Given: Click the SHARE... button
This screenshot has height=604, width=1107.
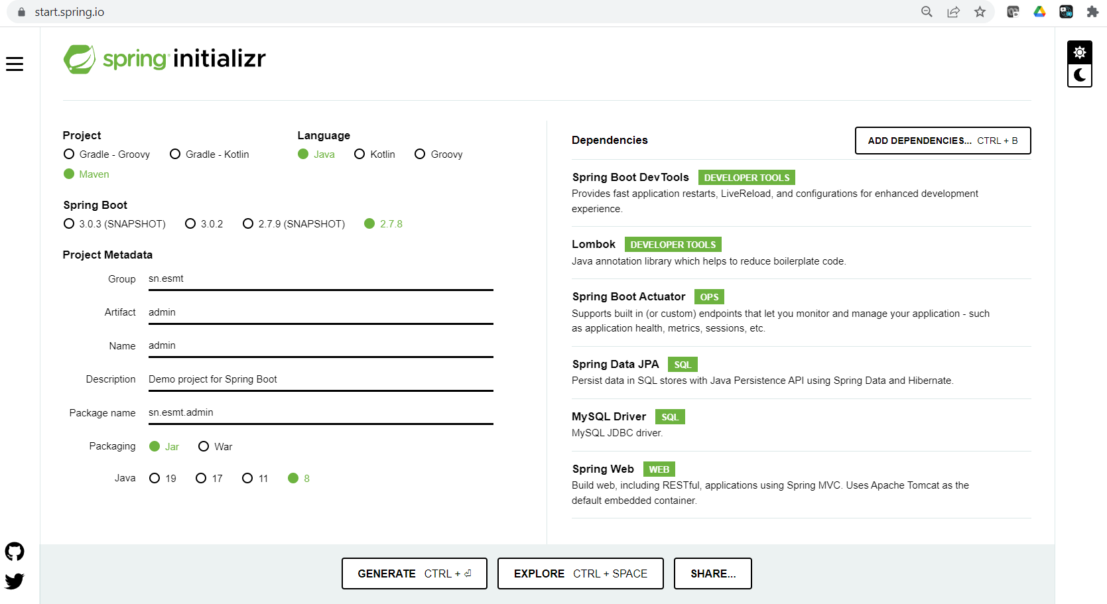Looking at the screenshot, I should pos(713,574).
